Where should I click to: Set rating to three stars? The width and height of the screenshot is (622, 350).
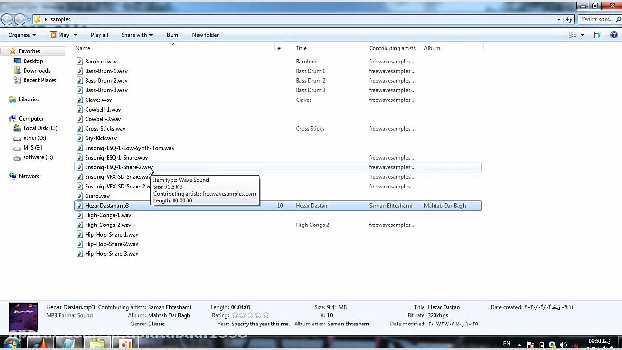(250, 315)
